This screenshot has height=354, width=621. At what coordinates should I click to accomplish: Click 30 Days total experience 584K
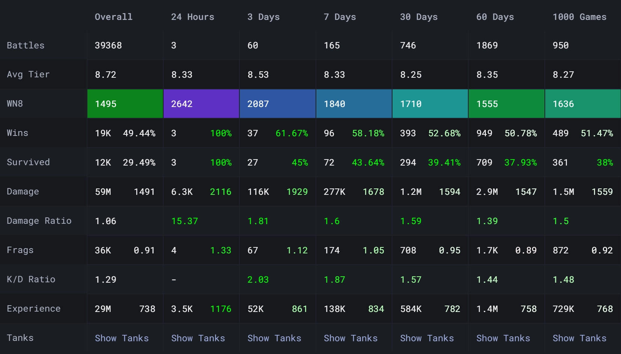(411, 309)
